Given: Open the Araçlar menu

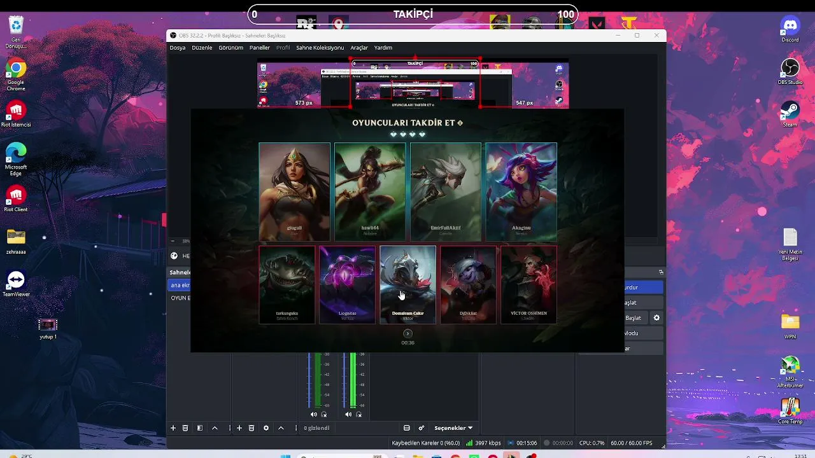Looking at the screenshot, I should [x=359, y=48].
